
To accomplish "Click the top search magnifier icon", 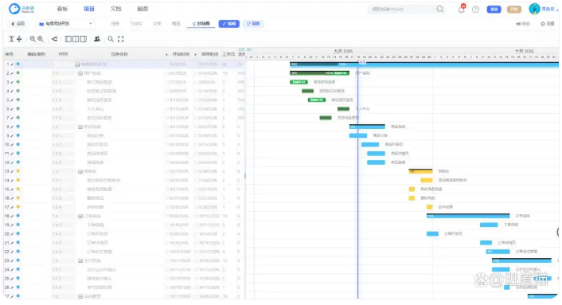I will coord(439,10).
